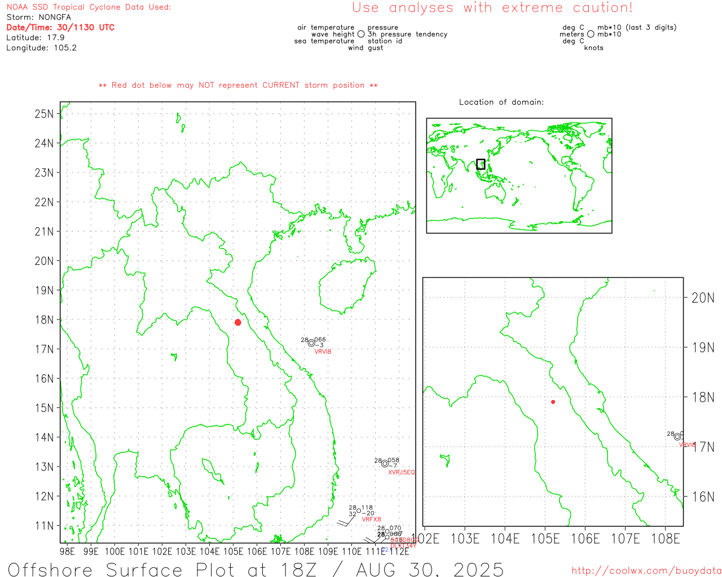Click the red VRVI8 station id label
This screenshot has height=577, width=722.
323,352
